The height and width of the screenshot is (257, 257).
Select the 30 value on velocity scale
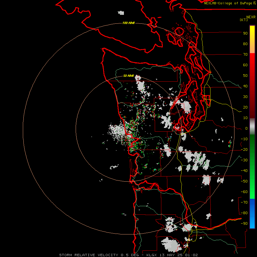pos(245,97)
